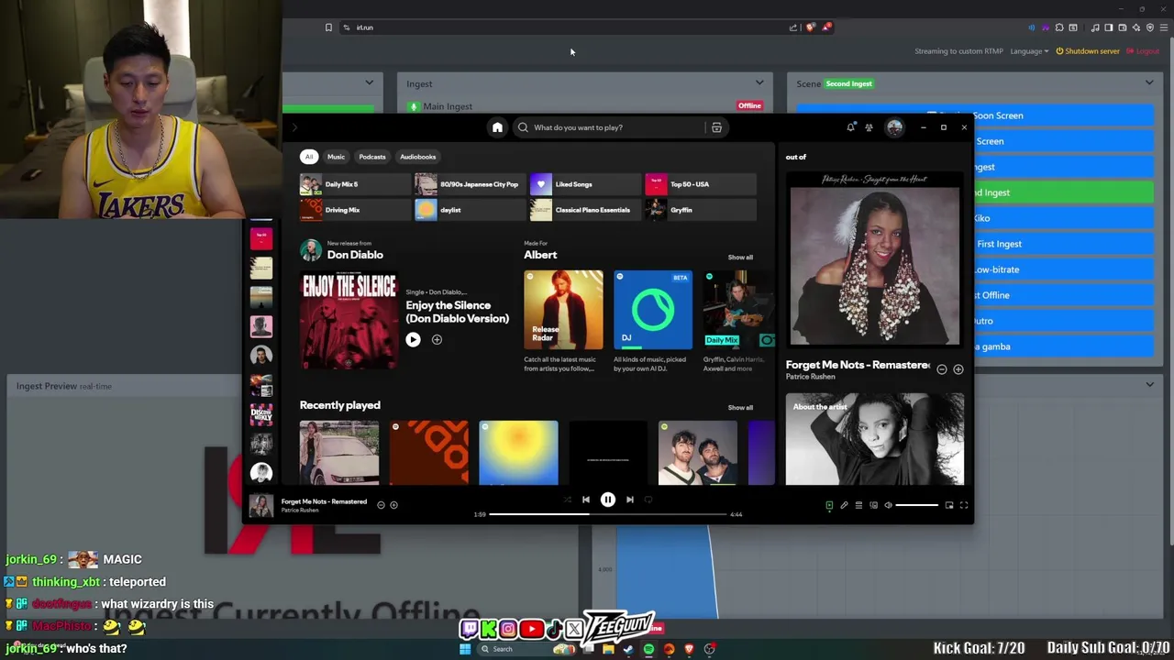Open Connect to a device icon
This screenshot has height=660, width=1174.
(873, 505)
